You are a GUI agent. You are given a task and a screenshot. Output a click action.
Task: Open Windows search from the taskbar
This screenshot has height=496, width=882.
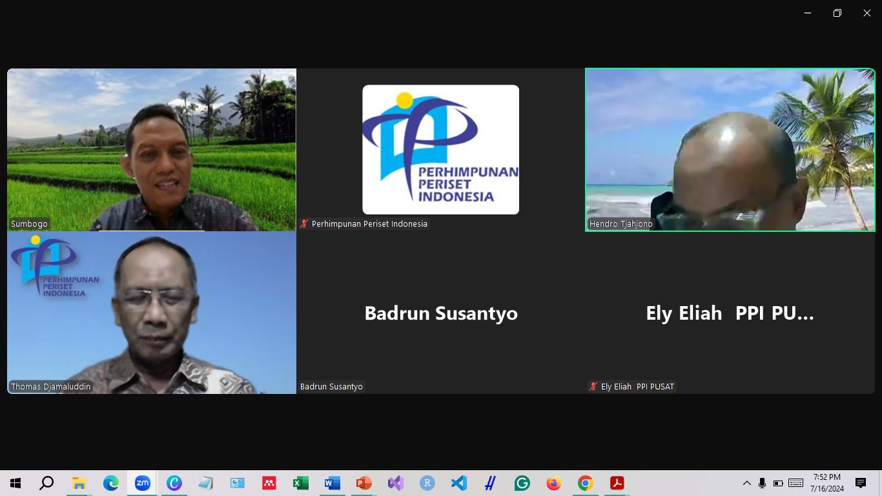click(x=46, y=483)
